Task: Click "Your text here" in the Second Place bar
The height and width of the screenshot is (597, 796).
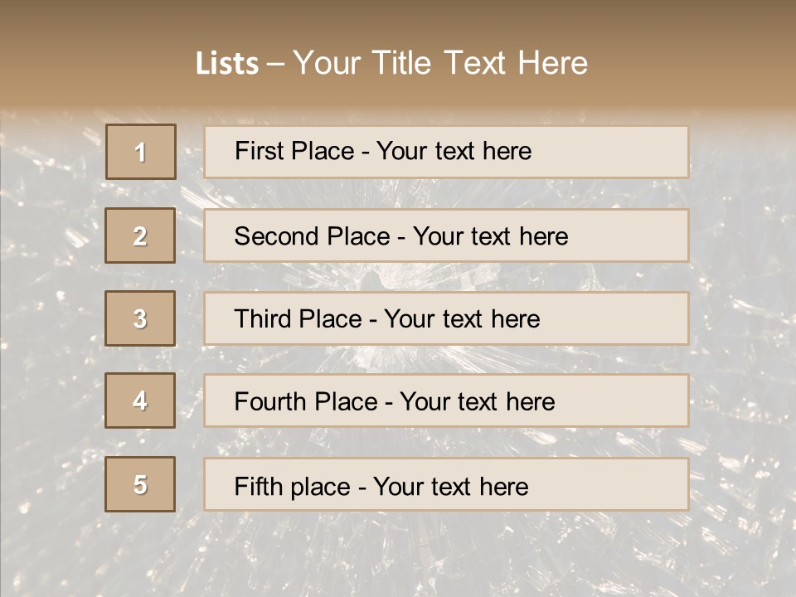Action: [x=491, y=236]
